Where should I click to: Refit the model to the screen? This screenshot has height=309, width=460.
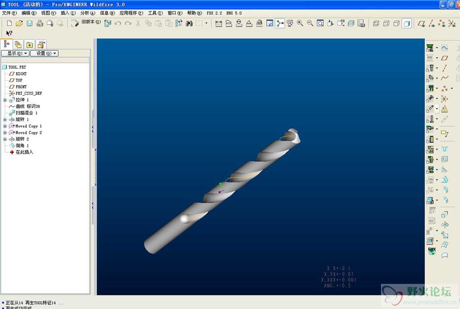[x=320, y=23]
